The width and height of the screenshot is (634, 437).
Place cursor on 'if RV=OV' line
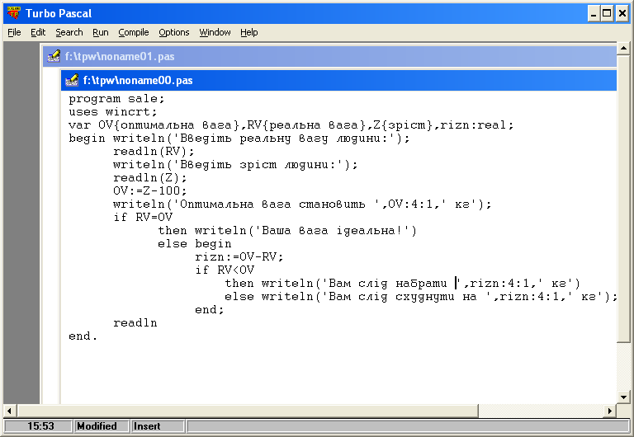coord(143,218)
